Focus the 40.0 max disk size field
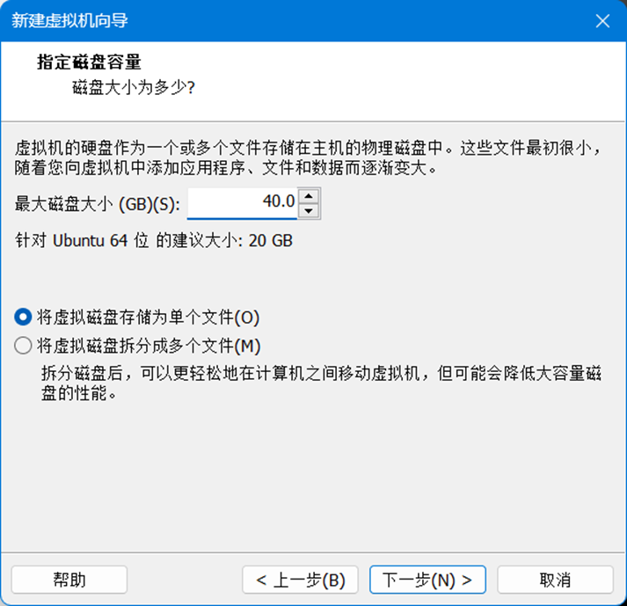Image resolution: width=627 pixels, height=606 pixels. [x=243, y=203]
